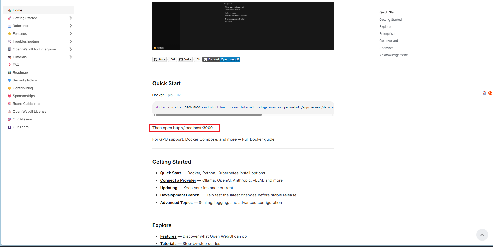Jump to Explore in table of contents
Viewport: 493px width, 247px height.
point(385,27)
